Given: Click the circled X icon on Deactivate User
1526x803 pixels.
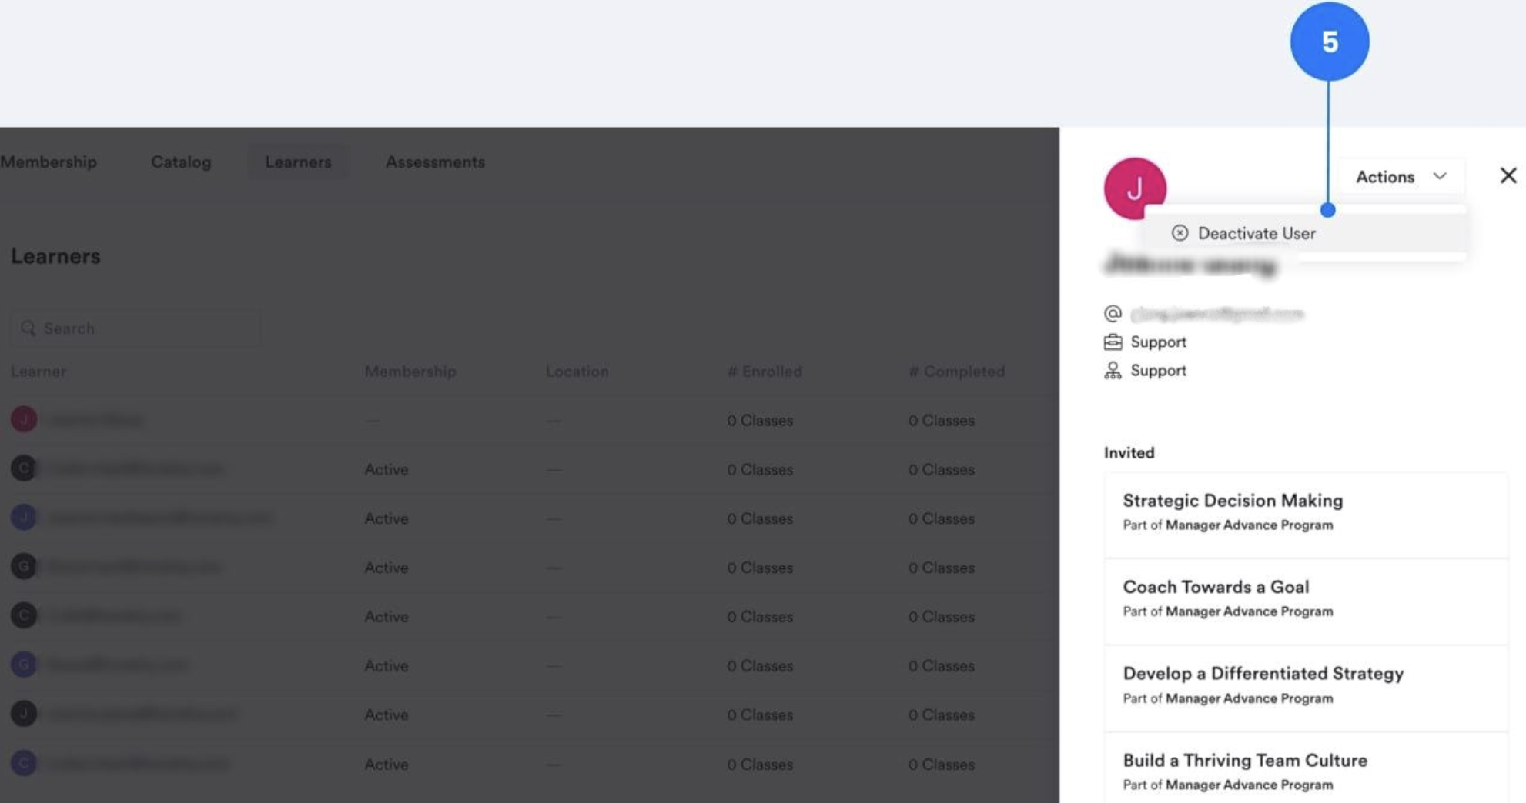Looking at the screenshot, I should click(1180, 233).
